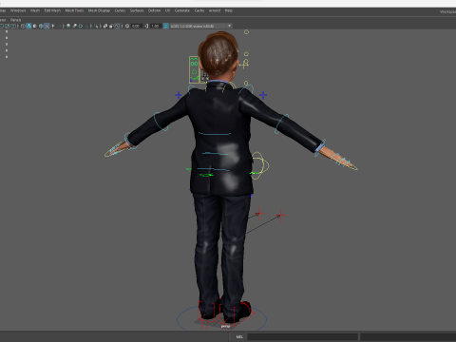Viewport: 456px width, 342px height.
Task: Open the Deform menu
Action: click(x=154, y=10)
